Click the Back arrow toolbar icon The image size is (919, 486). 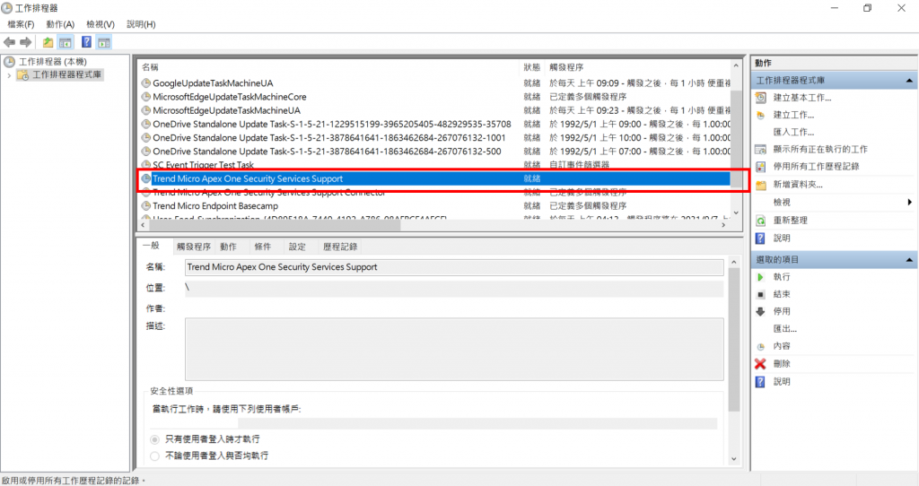coord(9,42)
